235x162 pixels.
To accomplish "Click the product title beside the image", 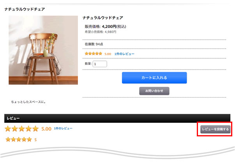I will tap(103, 18).
